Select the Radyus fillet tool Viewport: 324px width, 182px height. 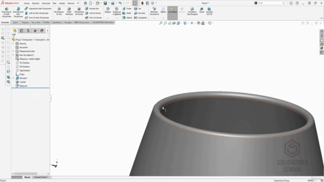108,10
